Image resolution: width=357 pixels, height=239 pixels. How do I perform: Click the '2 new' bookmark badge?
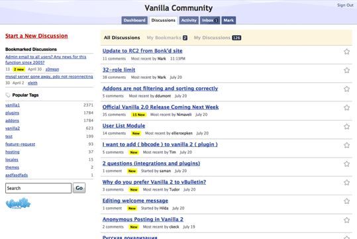coord(19,70)
